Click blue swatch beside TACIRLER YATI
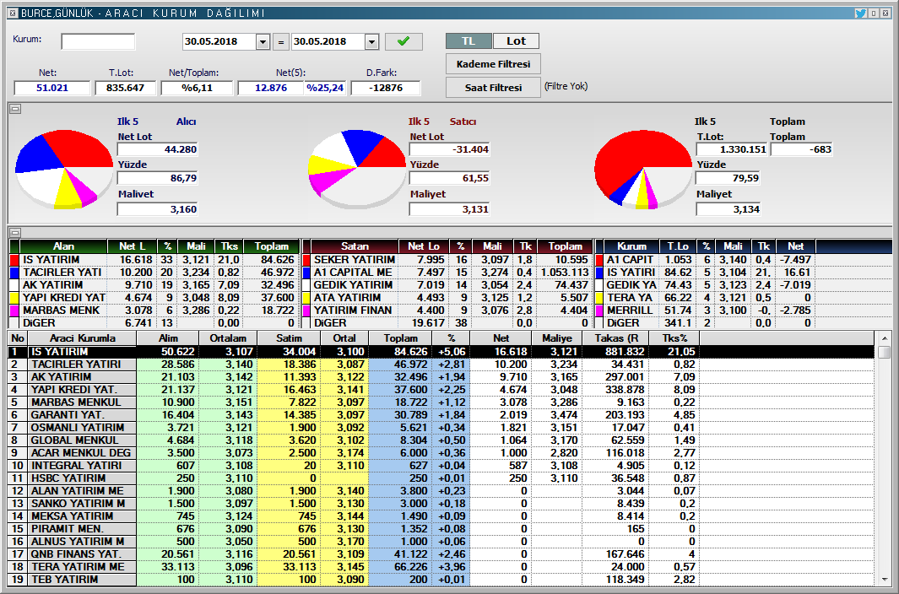The image size is (899, 594). [x=15, y=273]
